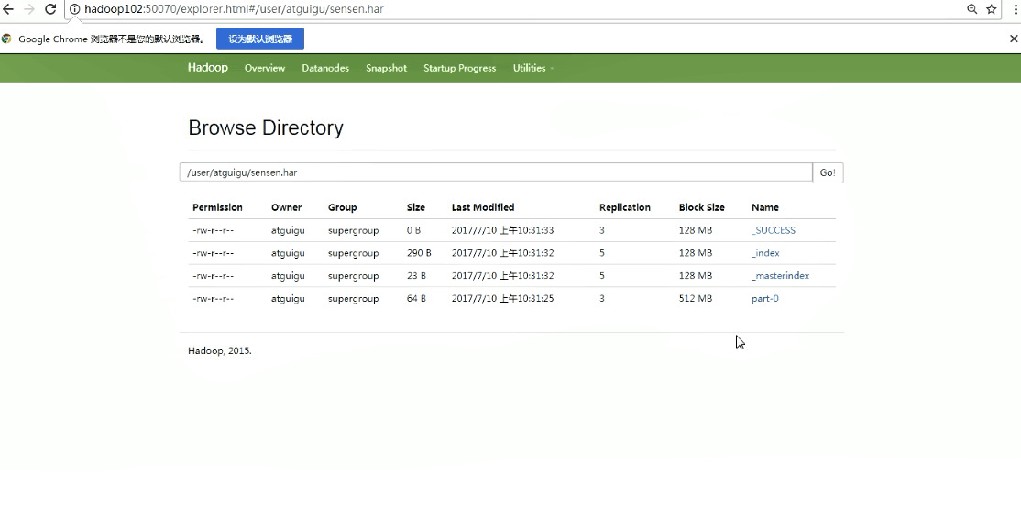The height and width of the screenshot is (520, 1021).
Task: Open the _index file link
Action: pyautogui.click(x=765, y=253)
